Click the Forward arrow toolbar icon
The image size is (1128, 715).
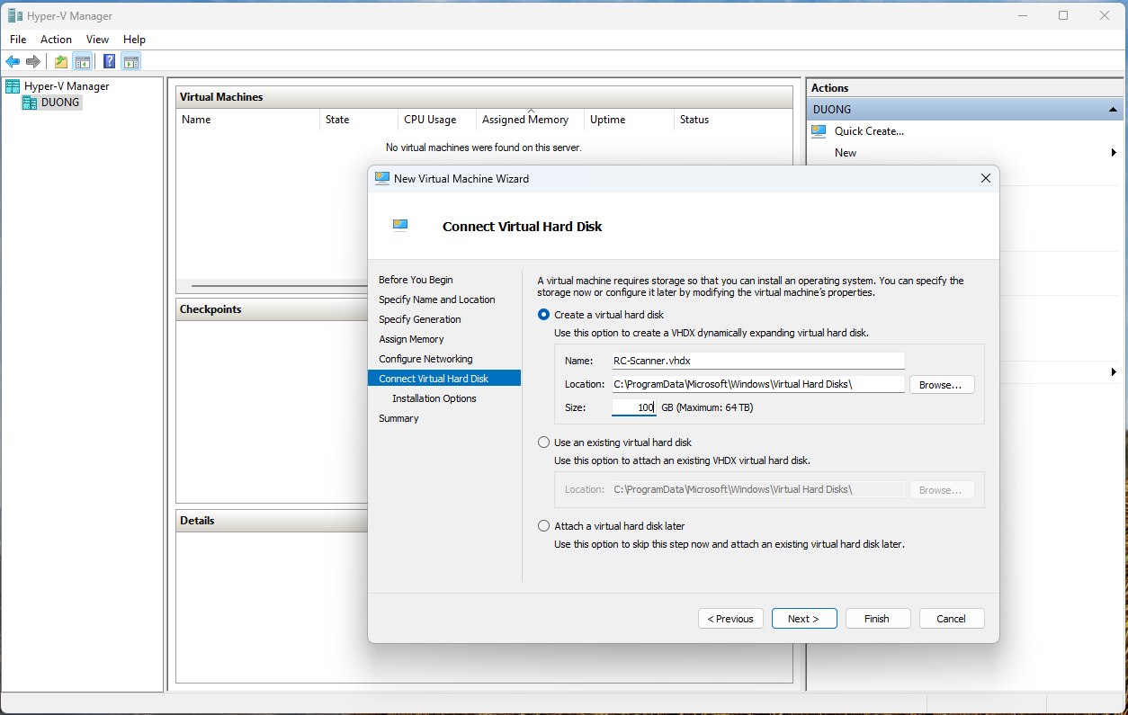click(33, 61)
